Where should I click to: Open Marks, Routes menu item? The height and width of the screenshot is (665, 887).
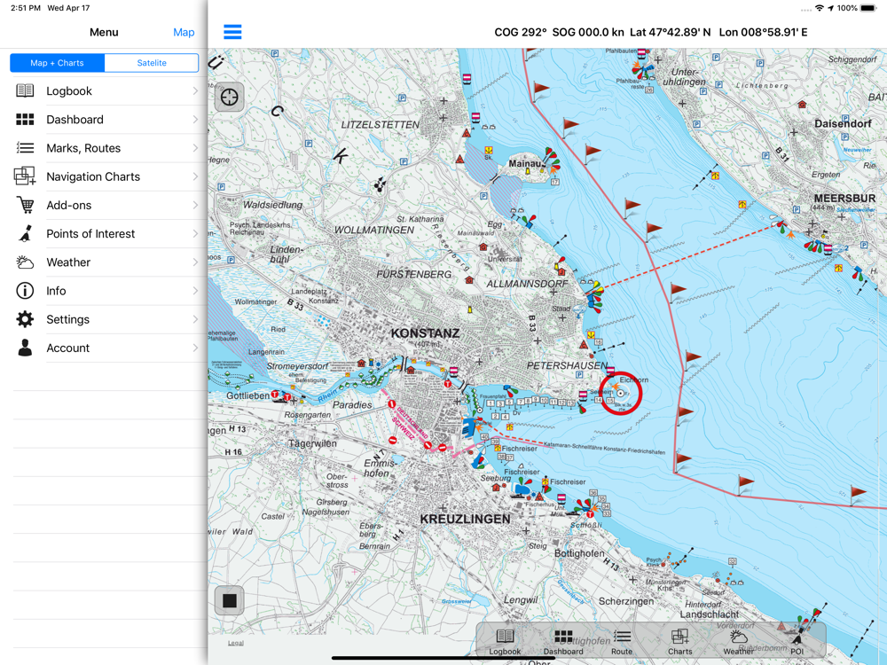(83, 148)
